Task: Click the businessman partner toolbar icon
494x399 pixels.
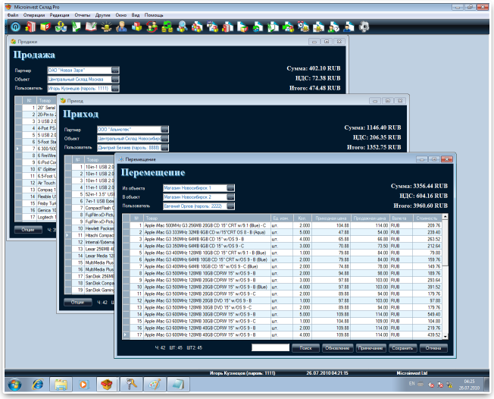Action: 121,27
